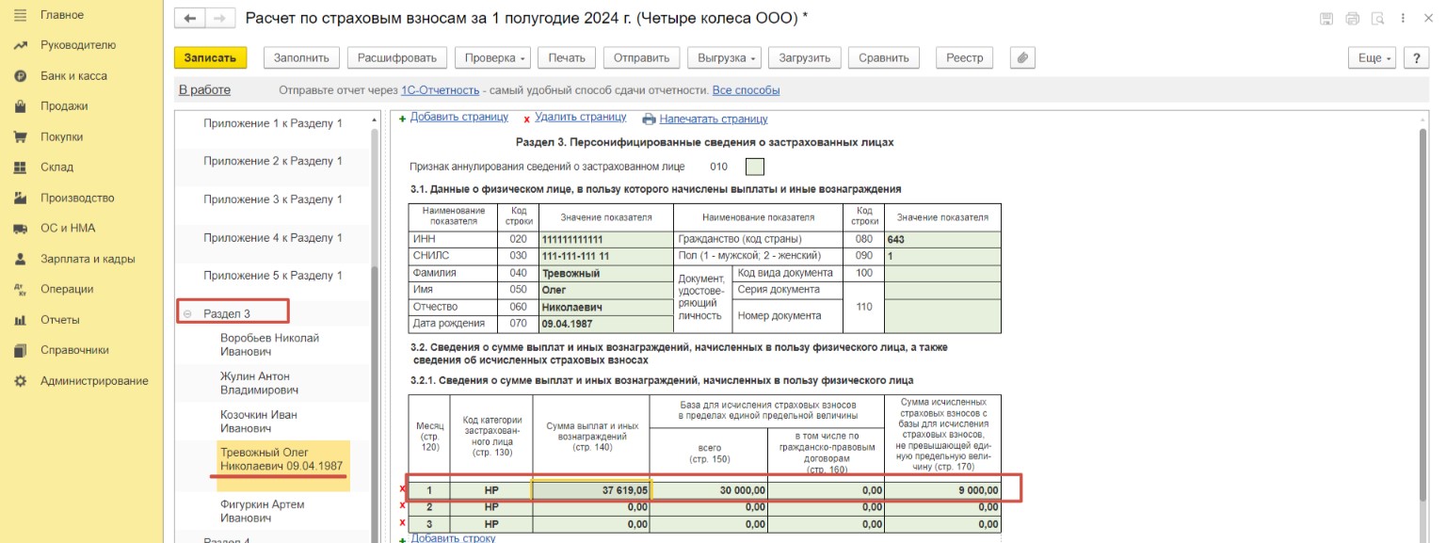The height and width of the screenshot is (543, 1446).
Task: Open the Банк и касса section
Action: (x=73, y=76)
